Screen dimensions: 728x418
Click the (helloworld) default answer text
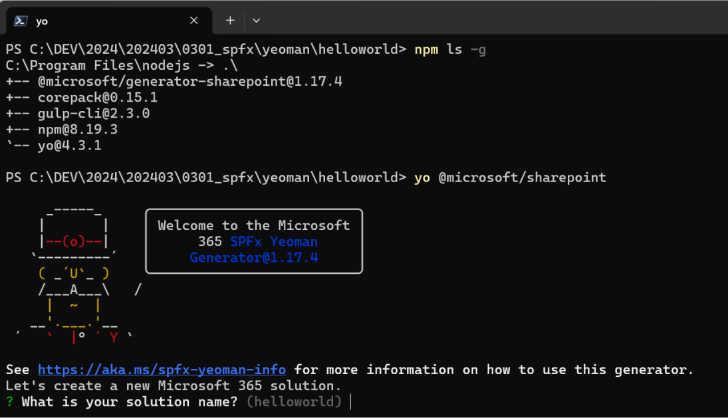(x=294, y=402)
